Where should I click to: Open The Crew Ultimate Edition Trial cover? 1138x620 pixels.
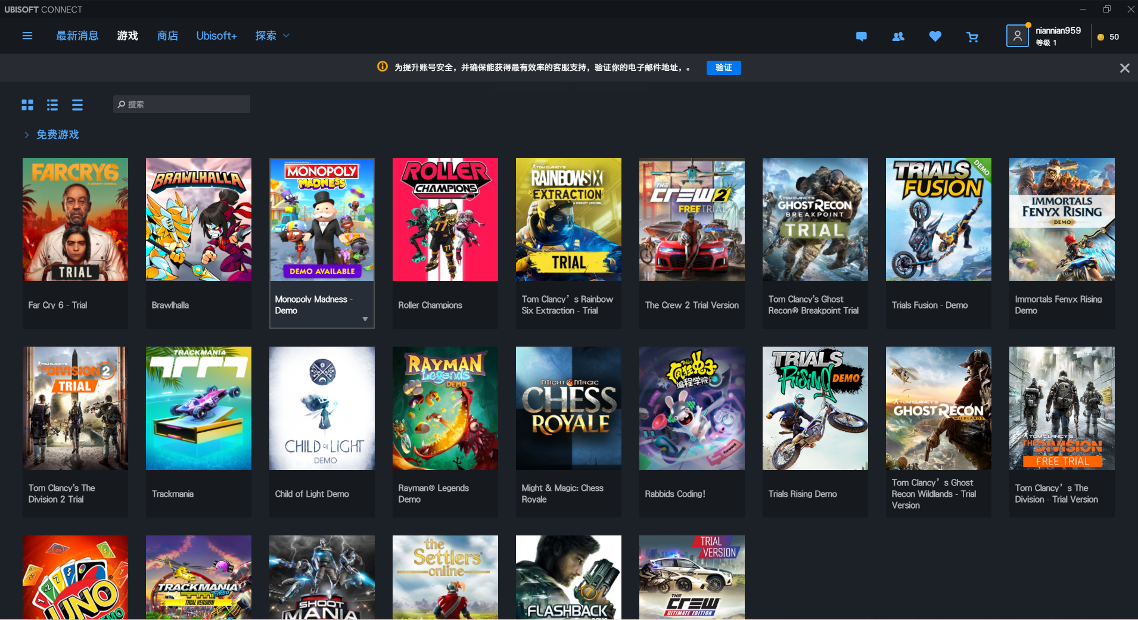692,577
